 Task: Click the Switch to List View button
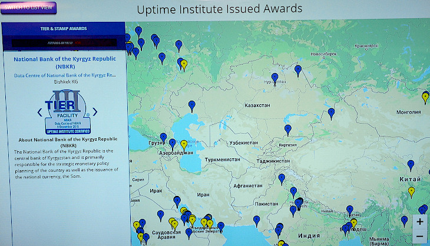[29, 8]
